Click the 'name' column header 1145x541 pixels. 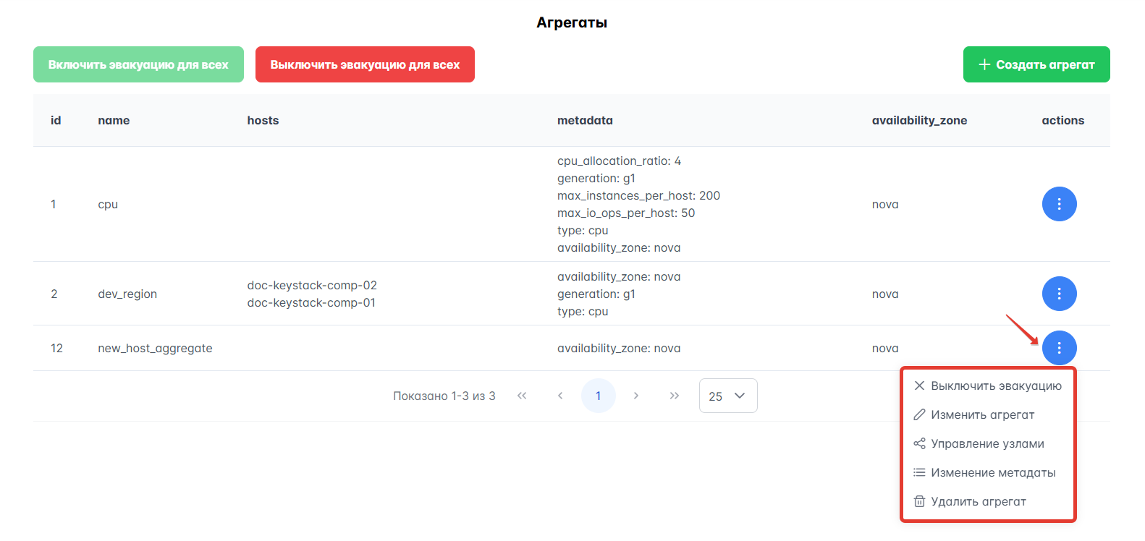[114, 120]
